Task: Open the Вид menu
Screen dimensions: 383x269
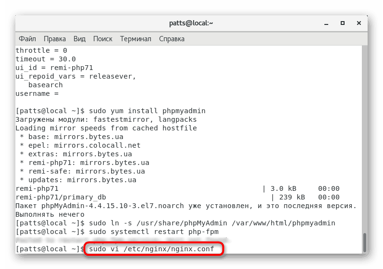Action: [79, 39]
